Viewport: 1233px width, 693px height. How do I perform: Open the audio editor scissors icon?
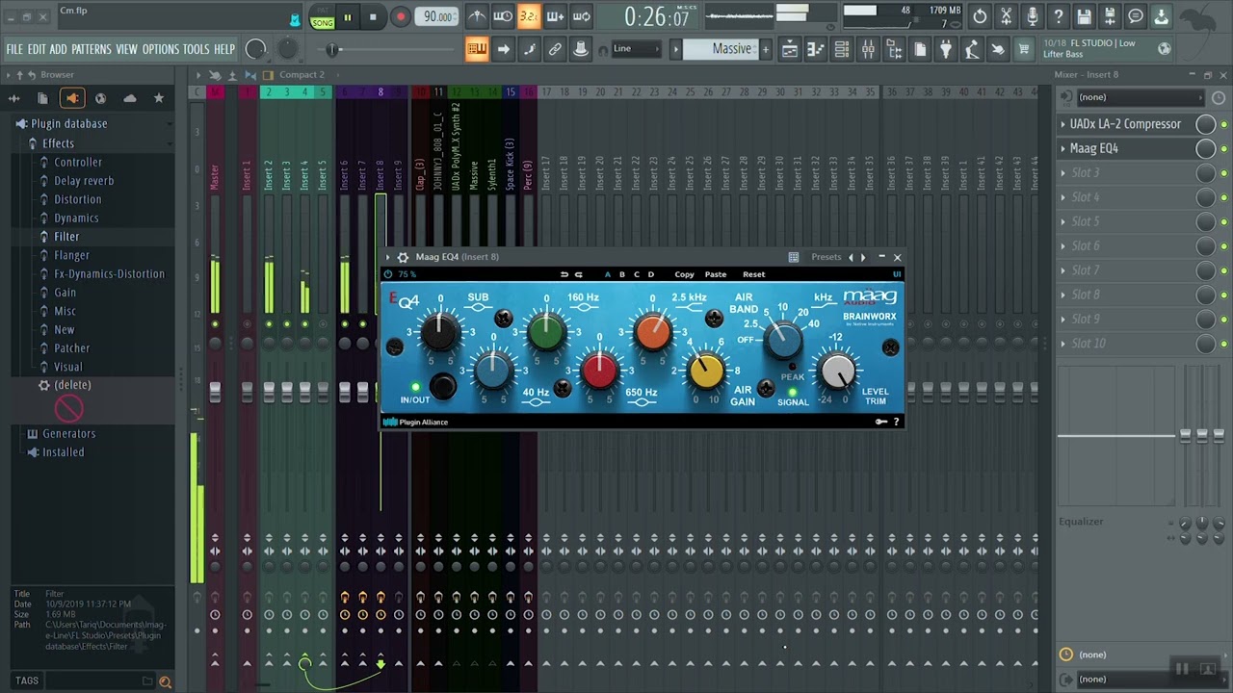(x=1006, y=16)
